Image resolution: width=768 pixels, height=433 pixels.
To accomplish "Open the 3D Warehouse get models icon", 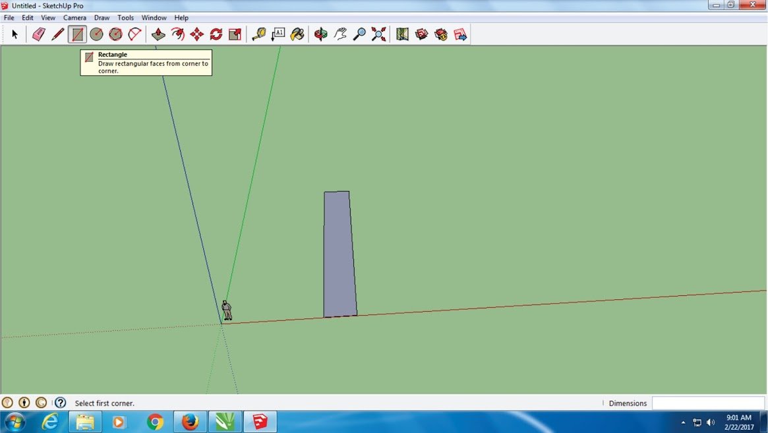I will 422,34.
